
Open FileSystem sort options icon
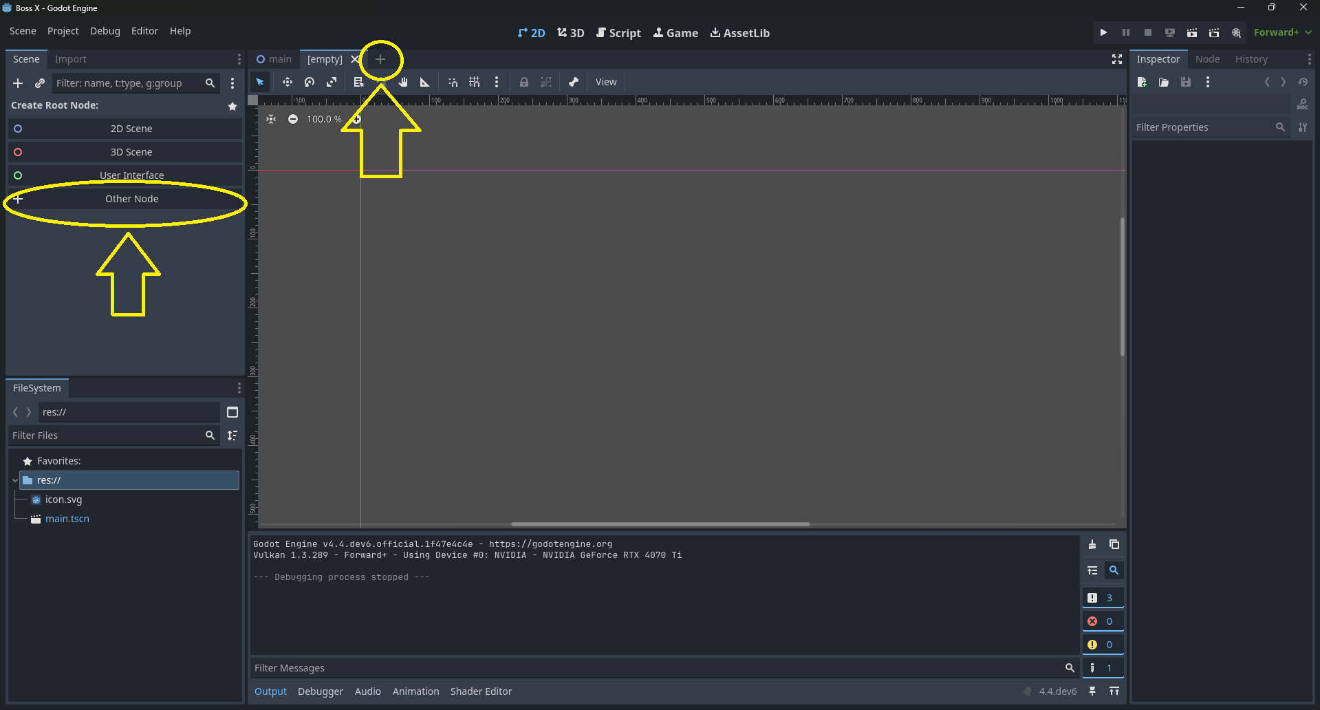[232, 435]
